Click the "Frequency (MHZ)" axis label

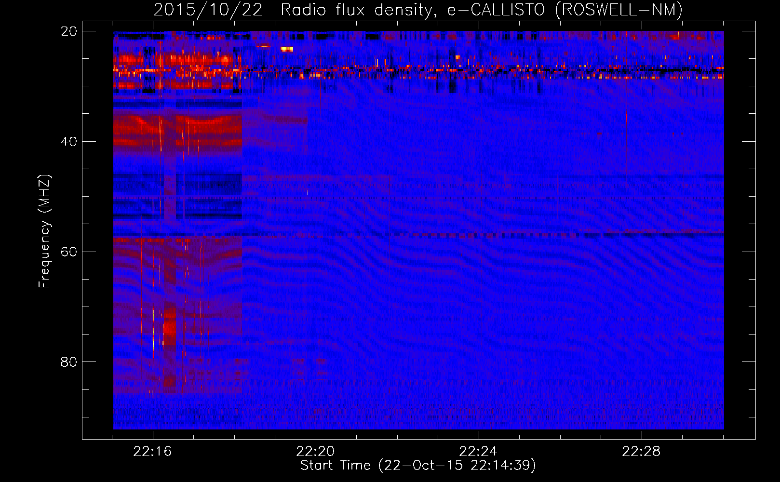[44, 231]
